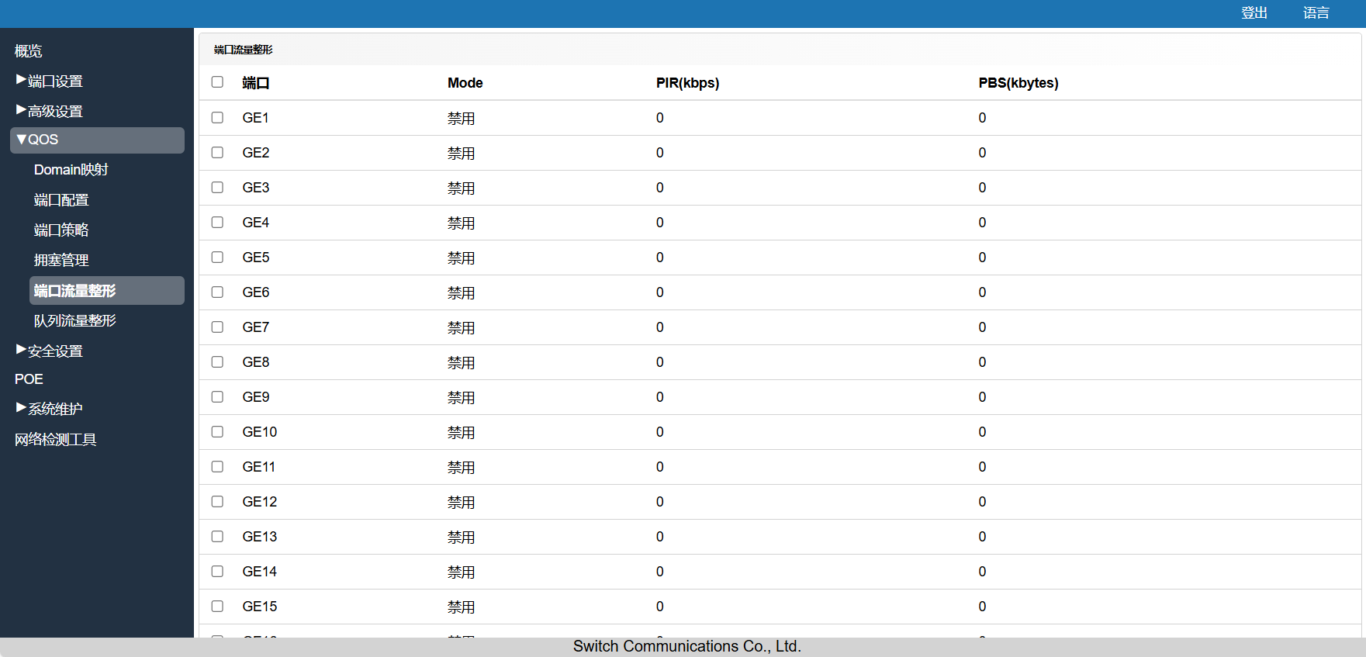Click the 端口 column header
Image resolution: width=1366 pixels, height=657 pixels.
click(x=256, y=83)
